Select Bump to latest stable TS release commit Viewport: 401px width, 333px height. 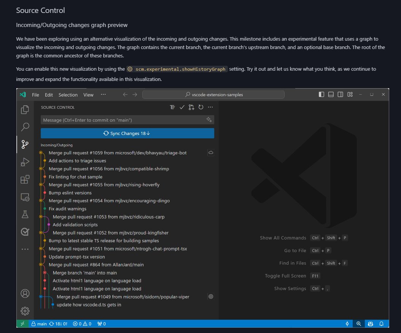[104, 241]
